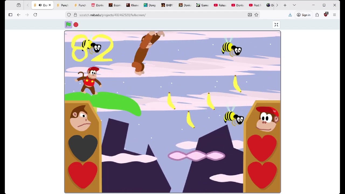Open the tracking protection shield icon
Image resolution: width=345 pixels, height=194 pixels.
pos(69,15)
